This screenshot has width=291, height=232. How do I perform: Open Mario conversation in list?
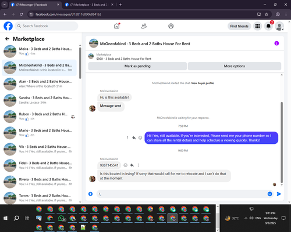pyautogui.click(x=39, y=133)
